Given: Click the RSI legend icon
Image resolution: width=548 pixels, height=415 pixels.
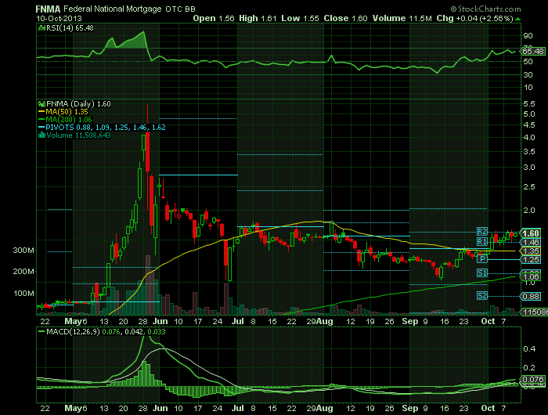Looking at the screenshot, I should (41, 28).
